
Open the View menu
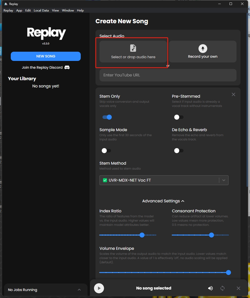[55, 10]
